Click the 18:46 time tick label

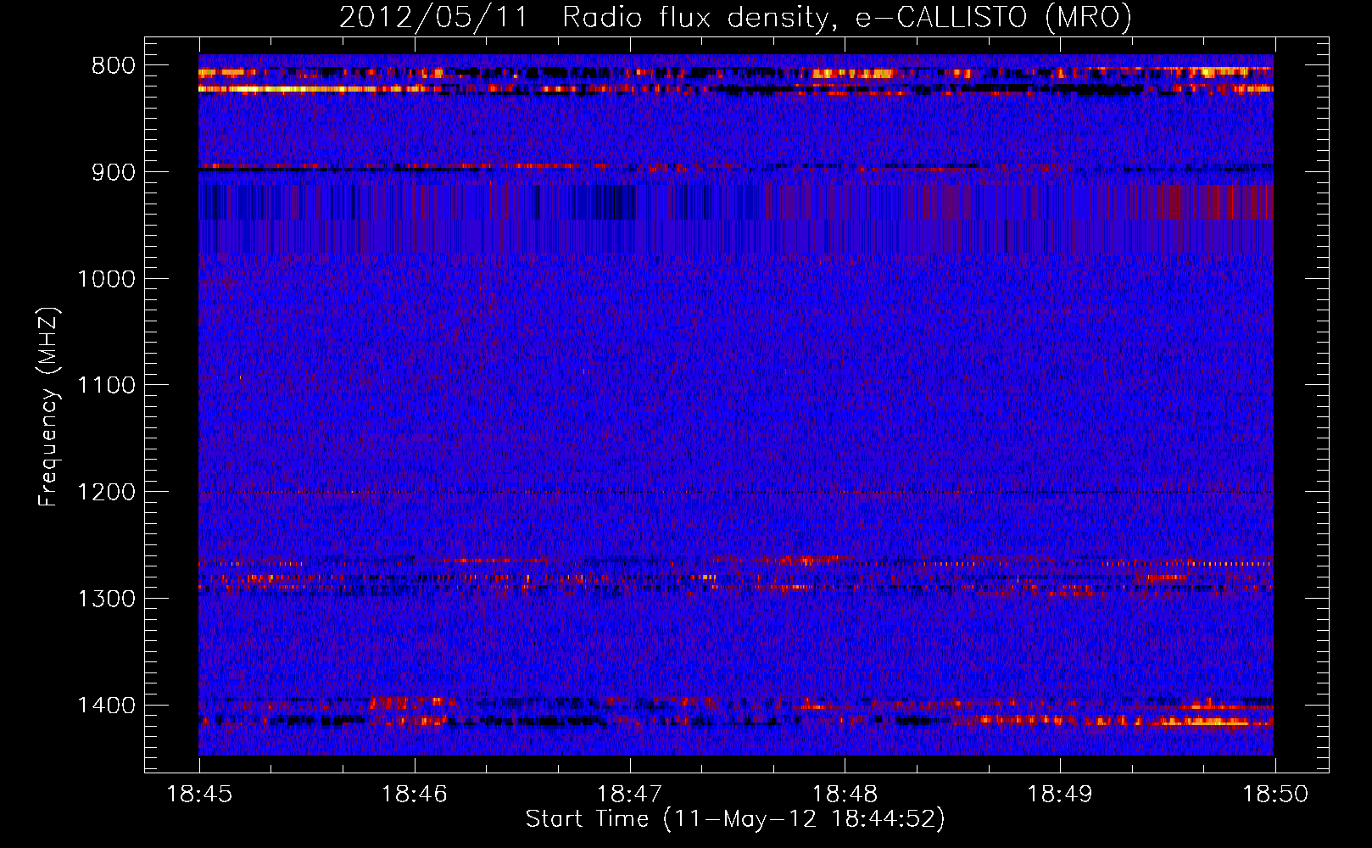[415, 795]
